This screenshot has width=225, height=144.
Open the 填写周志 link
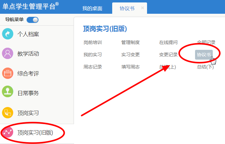pos(131,67)
